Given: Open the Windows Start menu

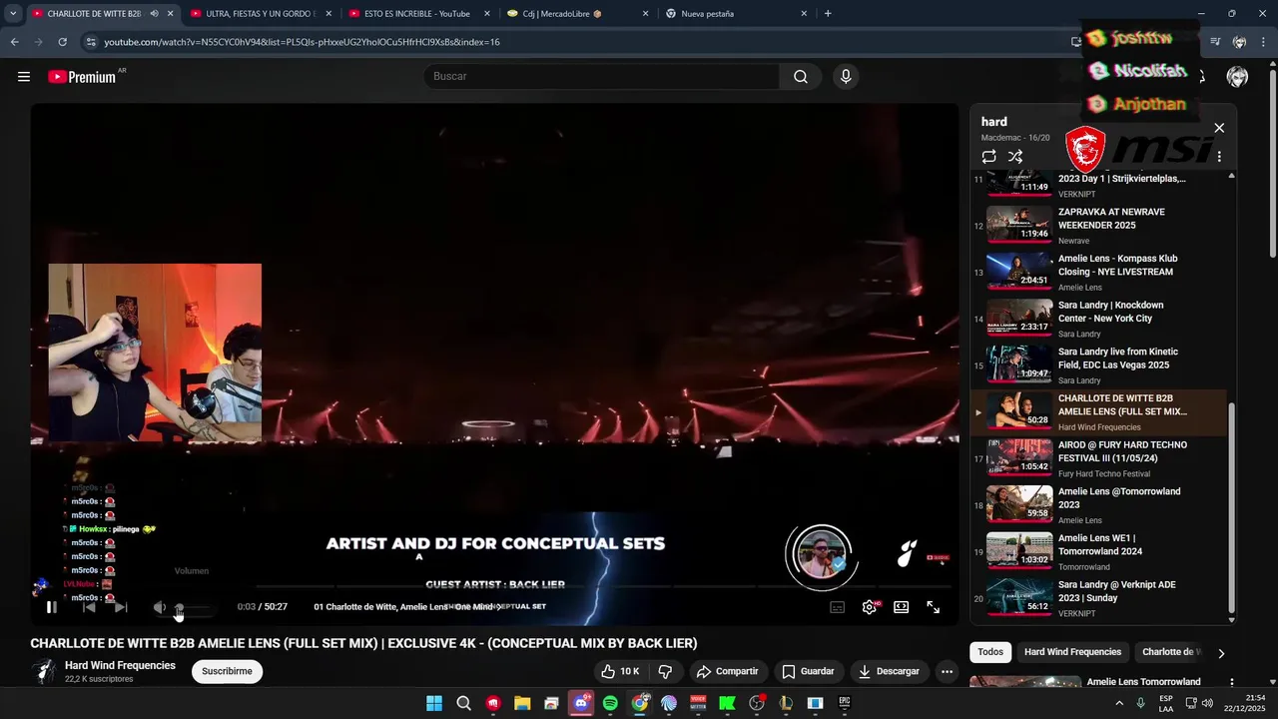Looking at the screenshot, I should [434, 703].
